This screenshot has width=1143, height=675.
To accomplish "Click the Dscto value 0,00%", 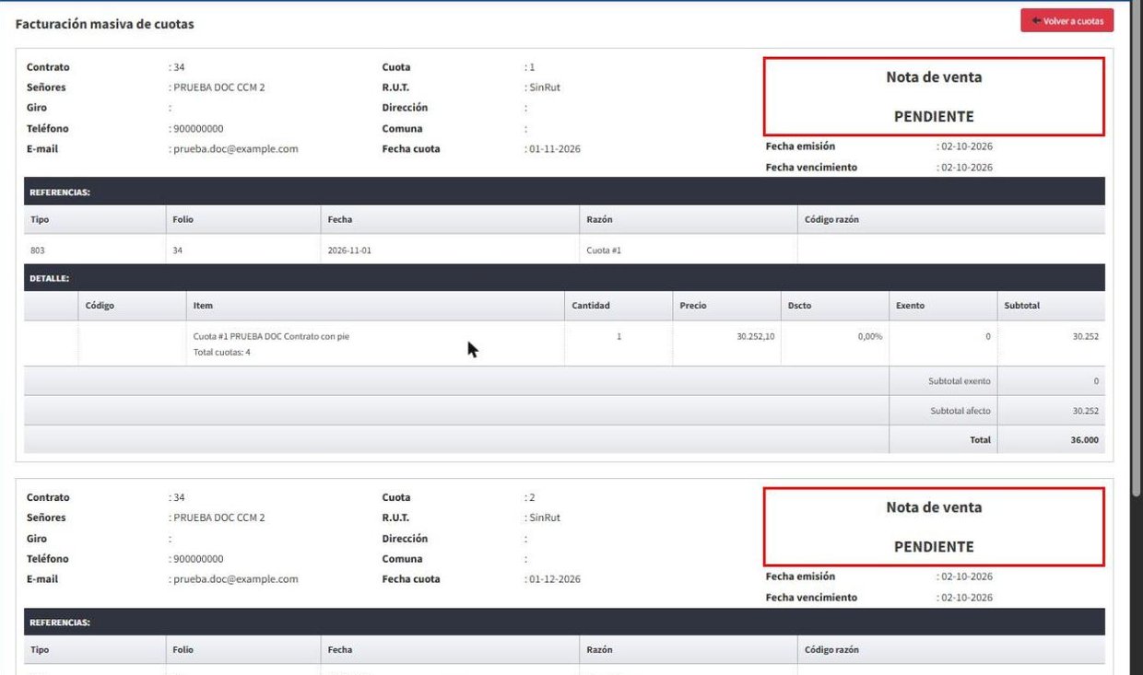I will 870,336.
